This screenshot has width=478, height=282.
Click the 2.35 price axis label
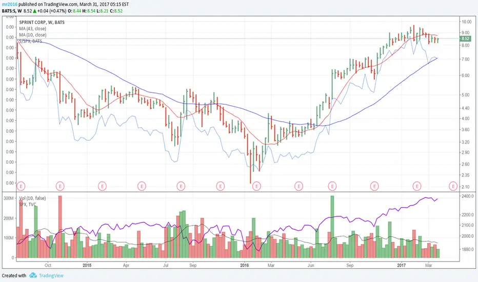466,175
